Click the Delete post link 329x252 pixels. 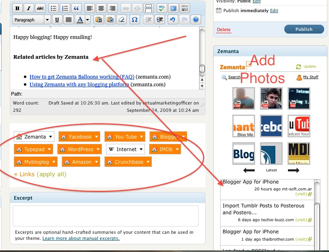tap(224, 30)
